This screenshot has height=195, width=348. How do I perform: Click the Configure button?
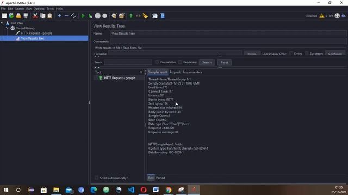tap(335, 54)
